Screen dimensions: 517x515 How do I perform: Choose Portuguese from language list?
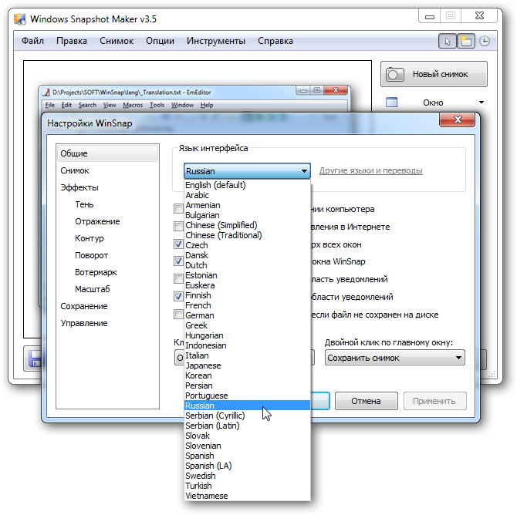tap(247, 396)
